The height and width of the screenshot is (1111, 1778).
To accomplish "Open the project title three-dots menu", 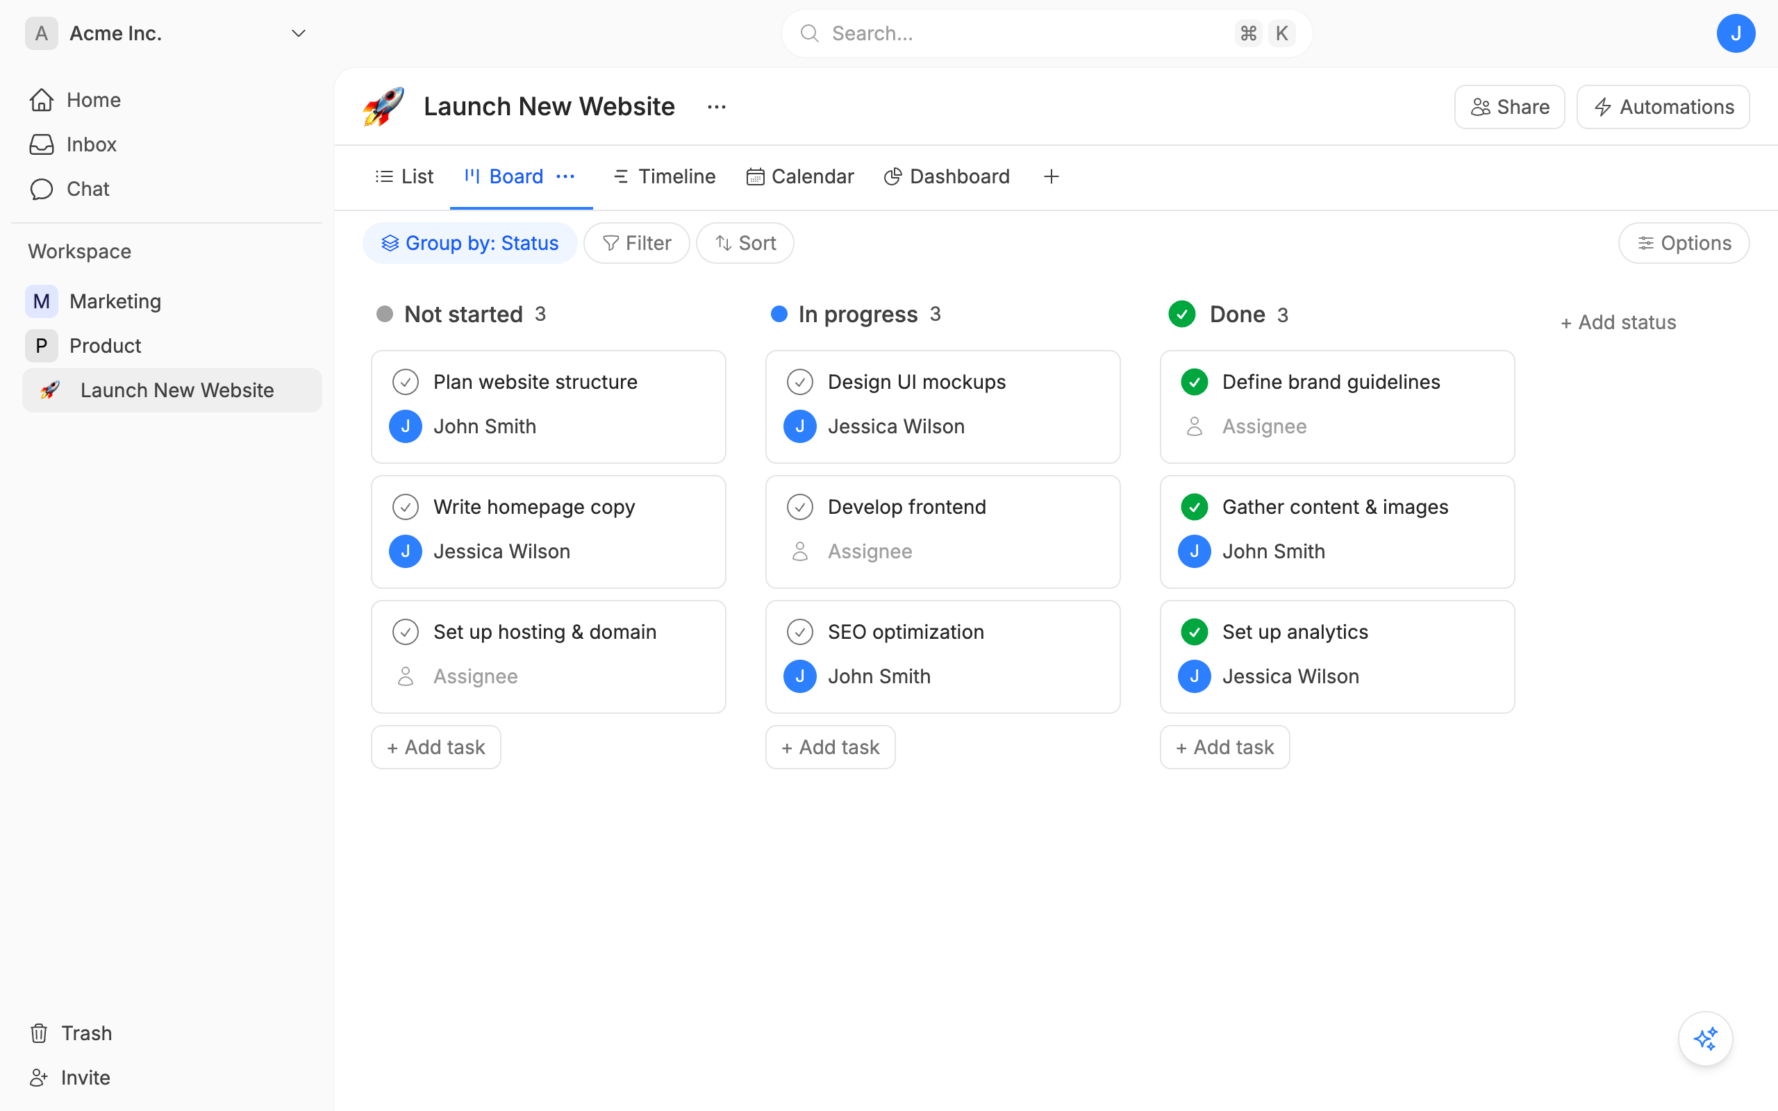I will click(x=716, y=107).
